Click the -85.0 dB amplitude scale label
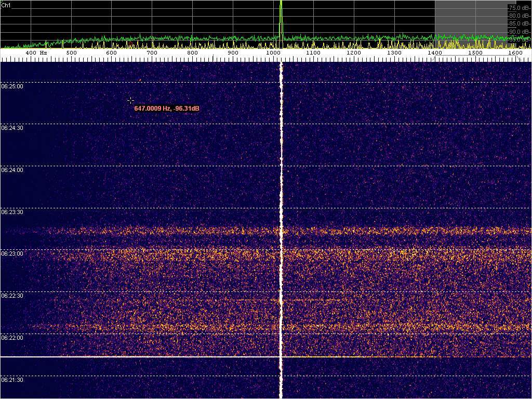The image size is (532, 399). (519, 23)
